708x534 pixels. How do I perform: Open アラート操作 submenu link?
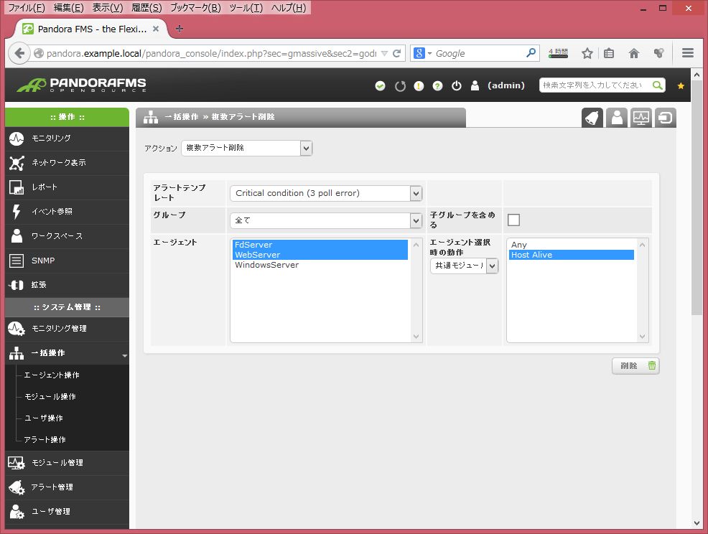(45, 439)
